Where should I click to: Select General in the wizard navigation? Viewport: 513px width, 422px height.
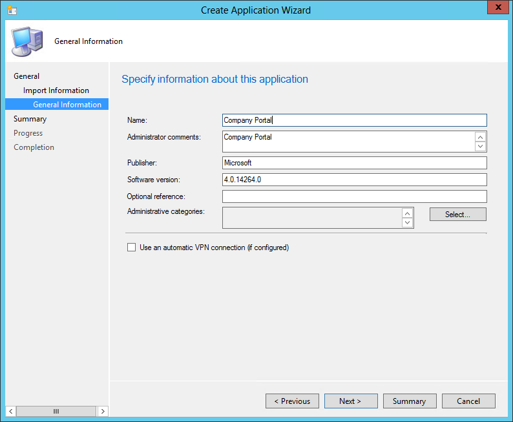coord(26,76)
